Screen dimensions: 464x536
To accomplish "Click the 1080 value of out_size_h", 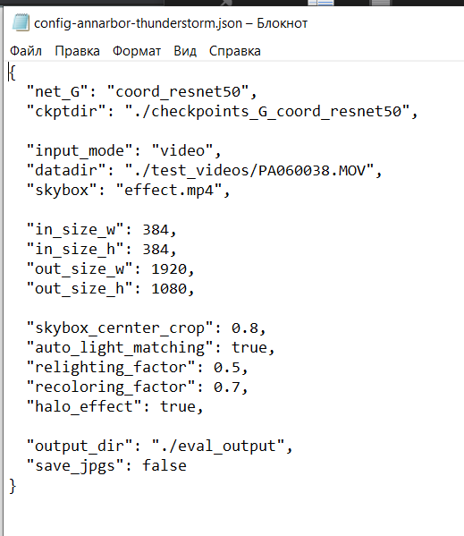I will coord(169,289).
